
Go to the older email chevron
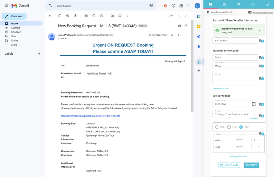point(186,16)
